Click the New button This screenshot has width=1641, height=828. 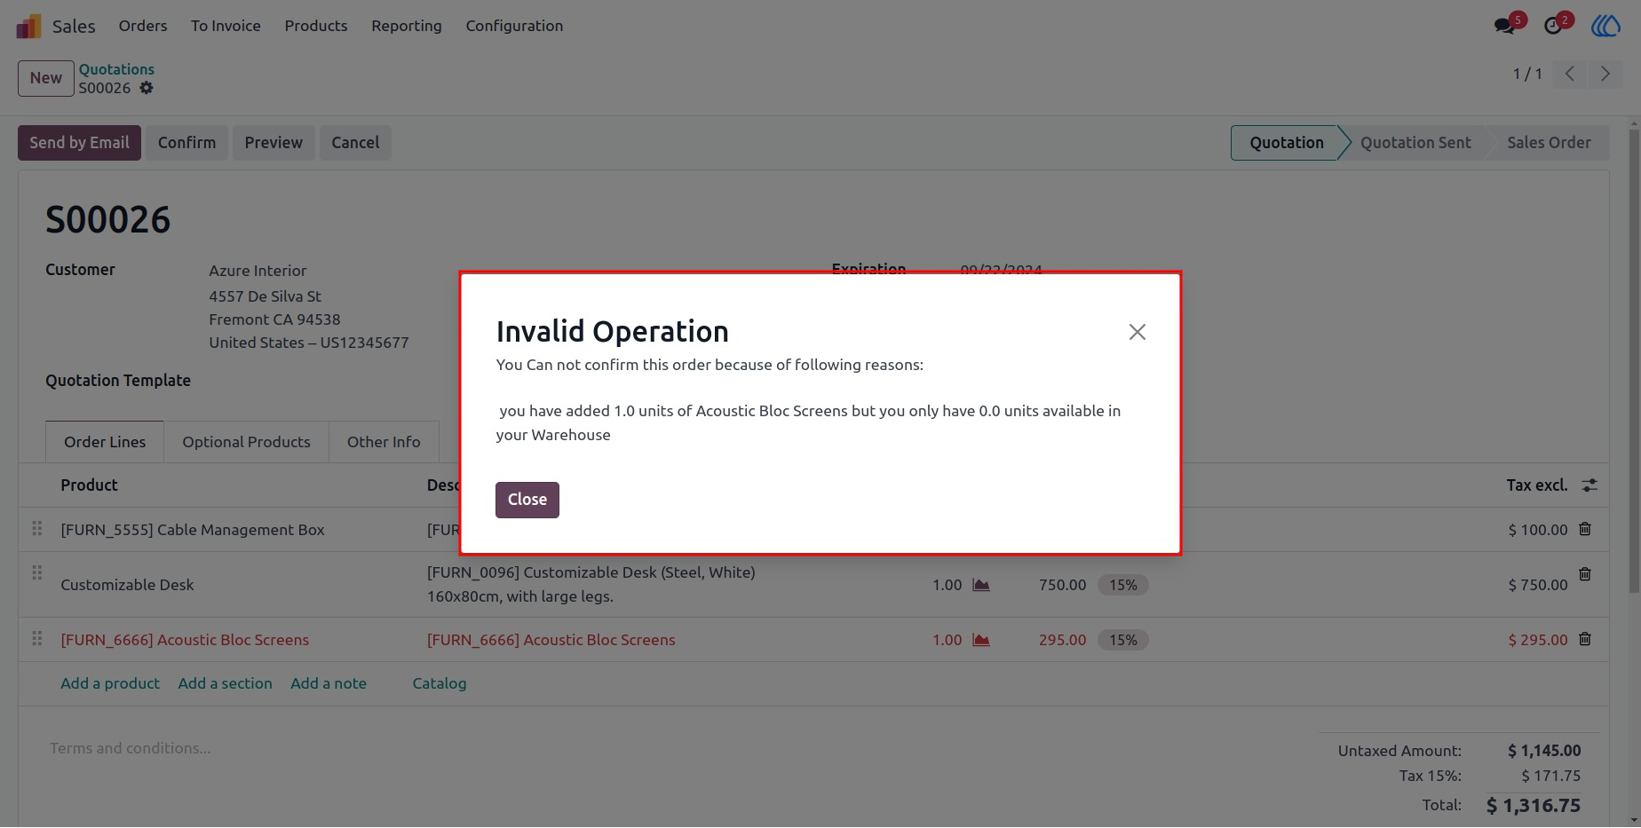[46, 78]
